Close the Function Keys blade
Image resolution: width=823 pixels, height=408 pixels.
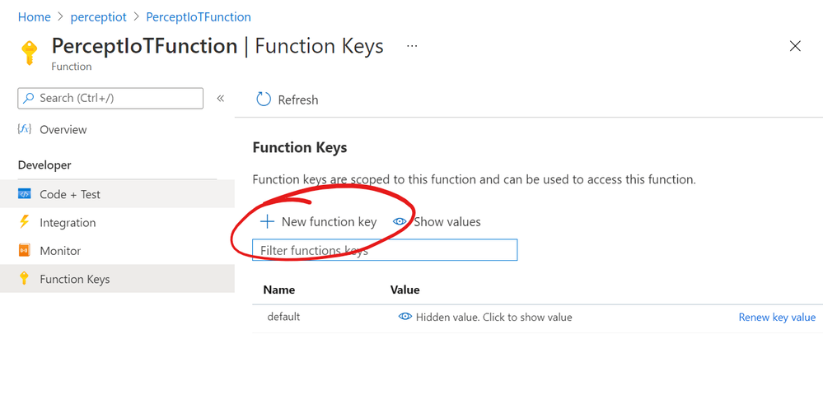tap(795, 46)
